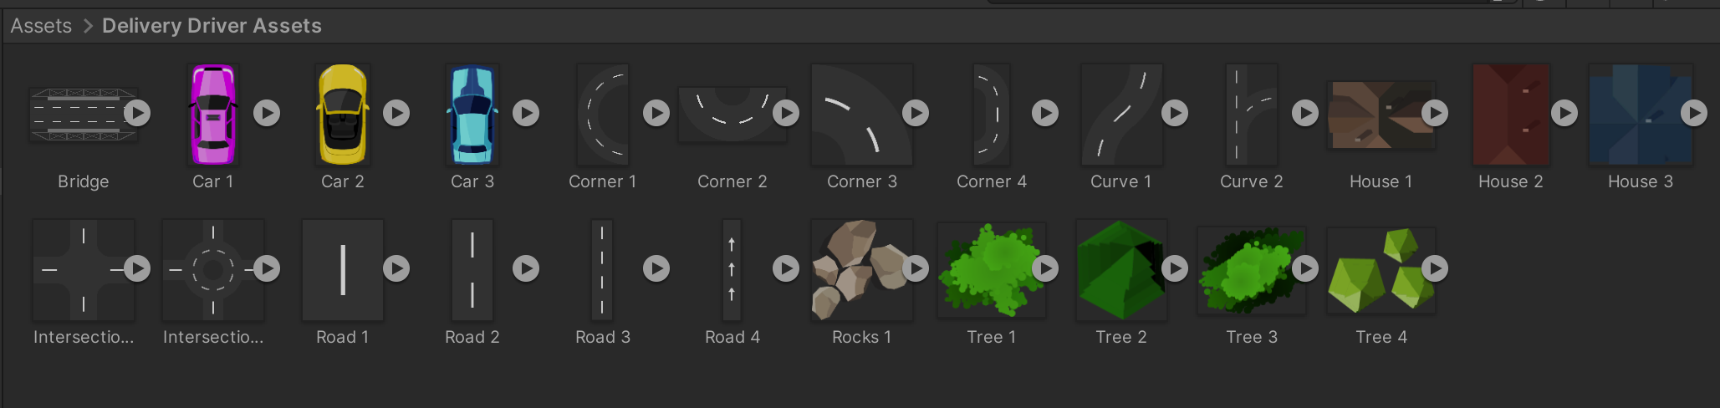Select the Corner 1 road sprite
This screenshot has width=1720, height=408.
tap(603, 115)
